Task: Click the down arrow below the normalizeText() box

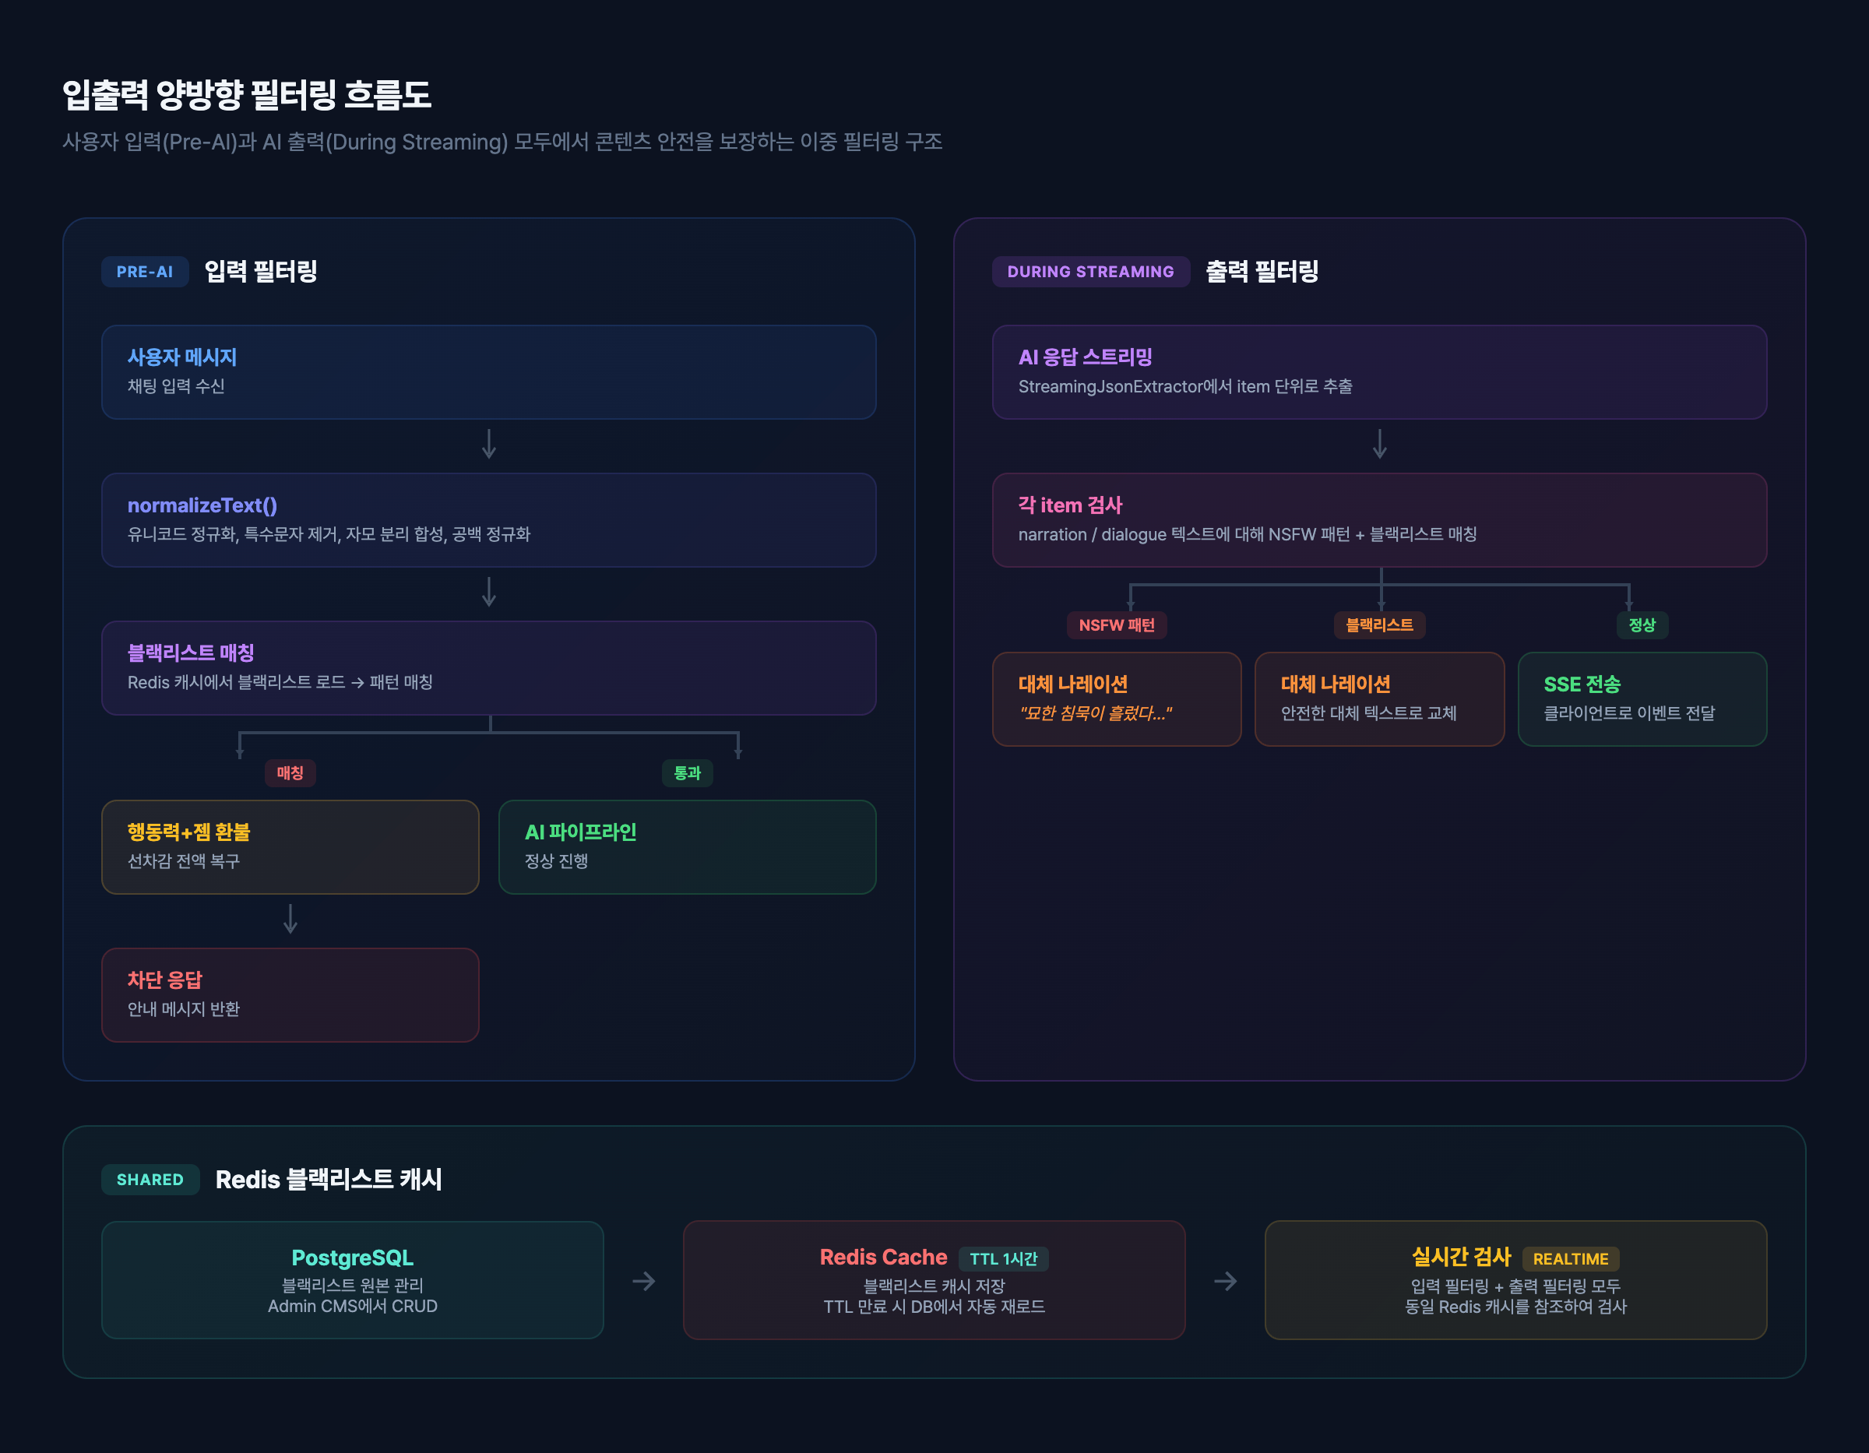Action: tap(488, 592)
